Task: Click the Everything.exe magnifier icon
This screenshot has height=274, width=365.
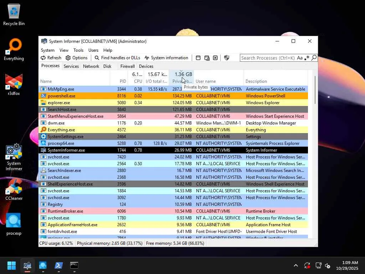Action: point(43,130)
